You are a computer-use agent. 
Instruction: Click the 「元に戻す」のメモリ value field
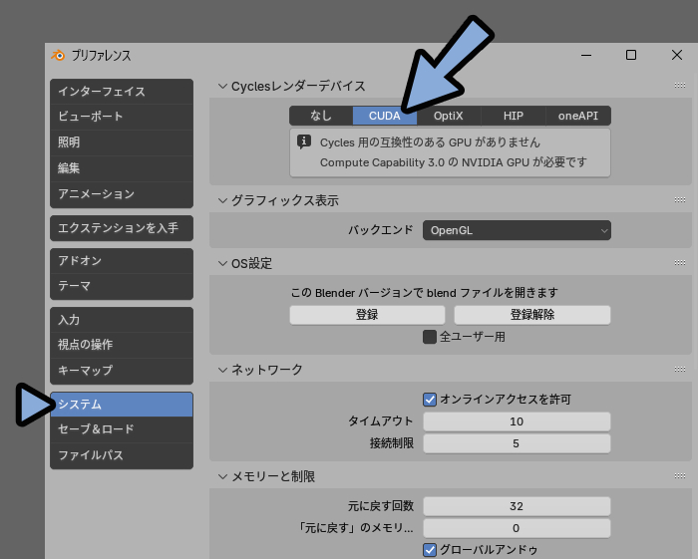coord(517,528)
